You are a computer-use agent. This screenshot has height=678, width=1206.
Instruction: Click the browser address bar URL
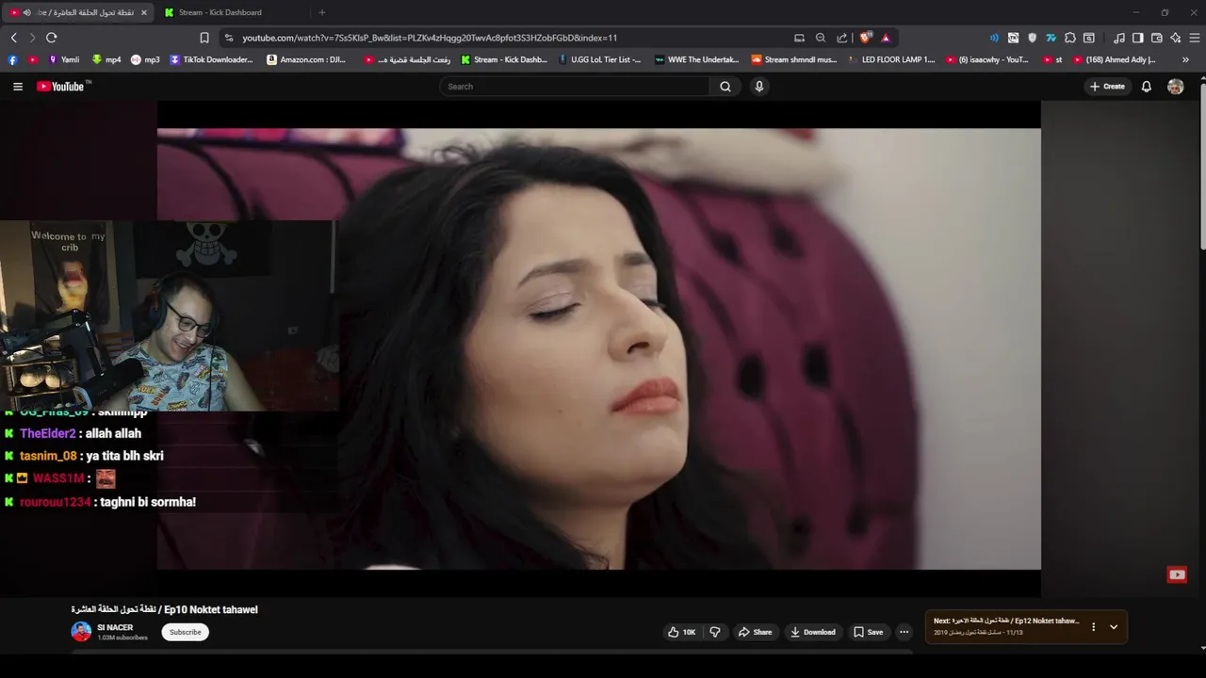pos(430,38)
